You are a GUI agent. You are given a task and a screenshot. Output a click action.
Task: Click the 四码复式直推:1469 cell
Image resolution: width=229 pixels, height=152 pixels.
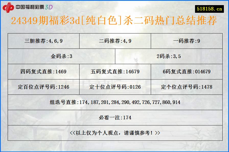click(43, 72)
